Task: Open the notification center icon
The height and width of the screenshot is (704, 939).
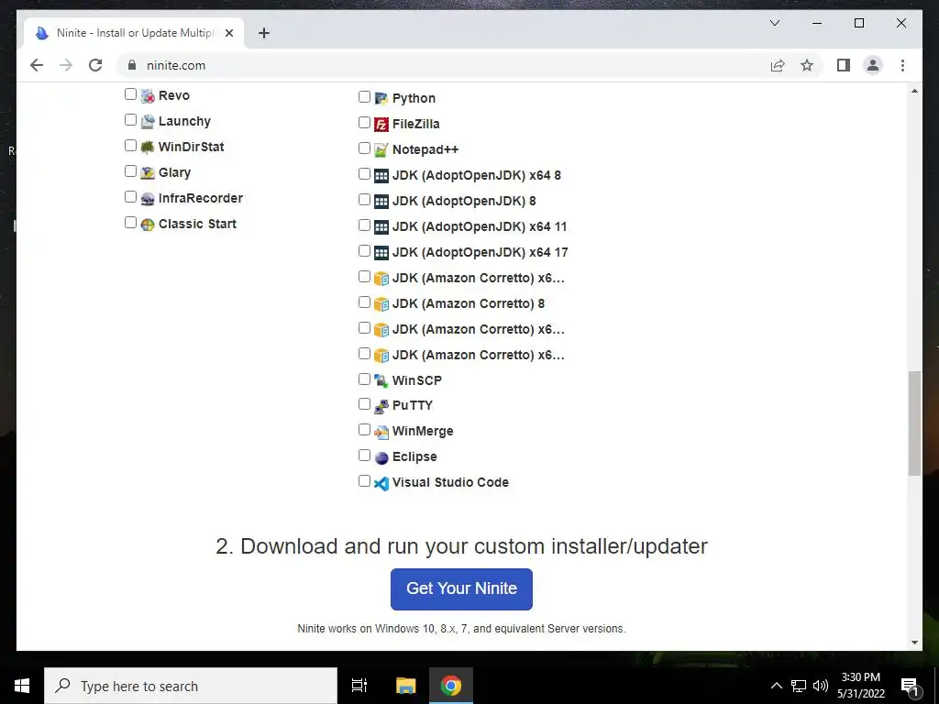Action: click(911, 686)
